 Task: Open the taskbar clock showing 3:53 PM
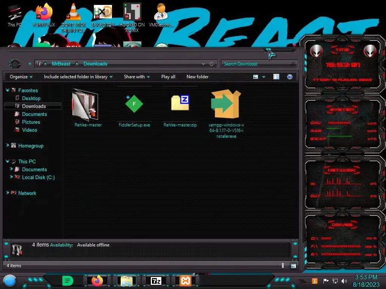point(366,281)
